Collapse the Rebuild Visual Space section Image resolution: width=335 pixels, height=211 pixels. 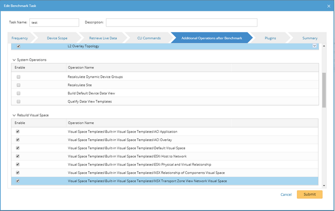tap(14, 115)
